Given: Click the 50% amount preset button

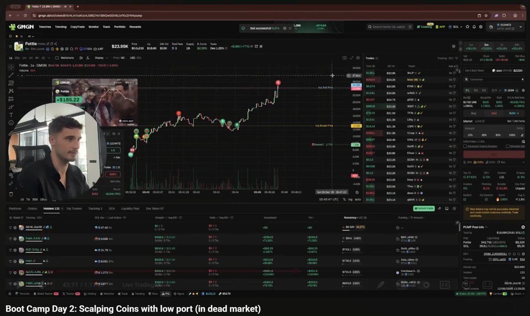Looking at the screenshot, I should click(x=498, y=135).
